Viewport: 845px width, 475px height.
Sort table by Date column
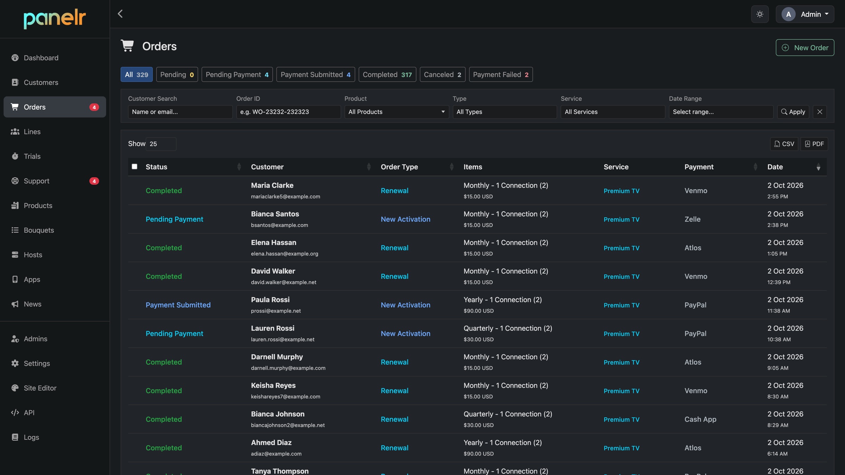click(795, 167)
